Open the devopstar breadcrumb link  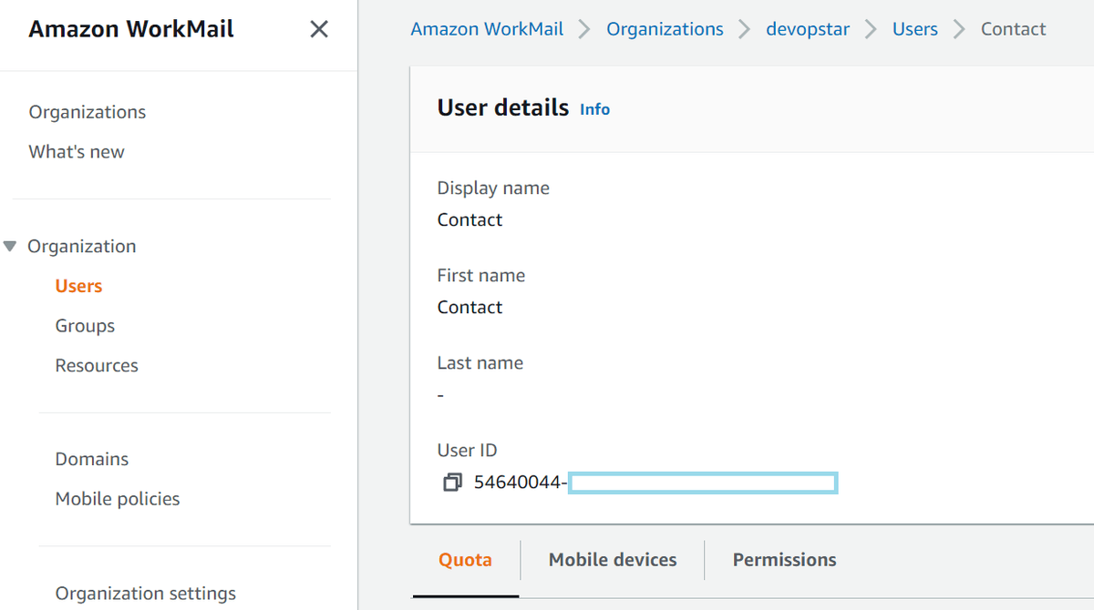pyautogui.click(x=807, y=28)
